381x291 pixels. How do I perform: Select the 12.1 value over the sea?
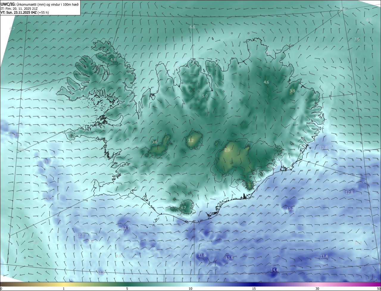pyautogui.click(x=80, y=235)
